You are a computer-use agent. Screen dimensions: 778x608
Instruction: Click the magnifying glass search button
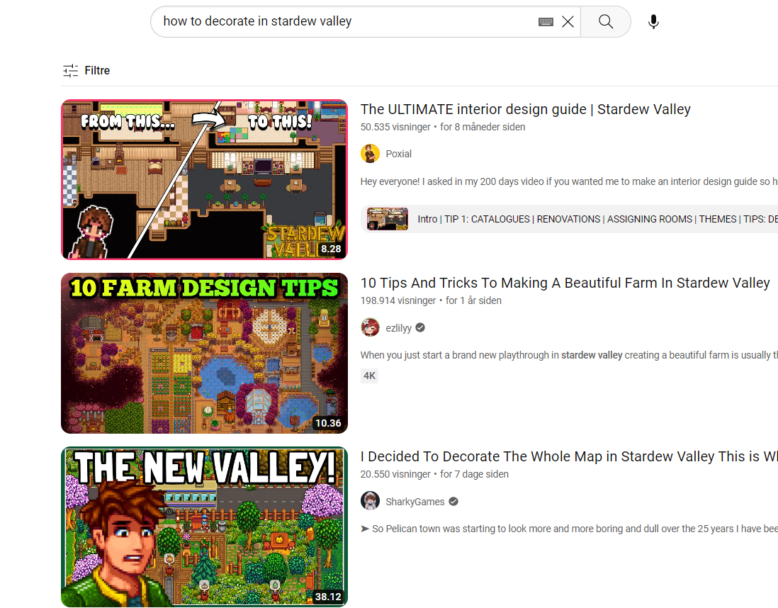tap(605, 22)
